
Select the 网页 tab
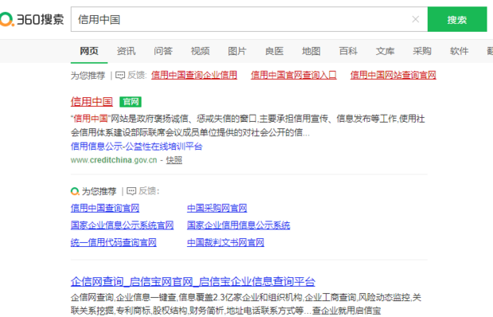[89, 51]
